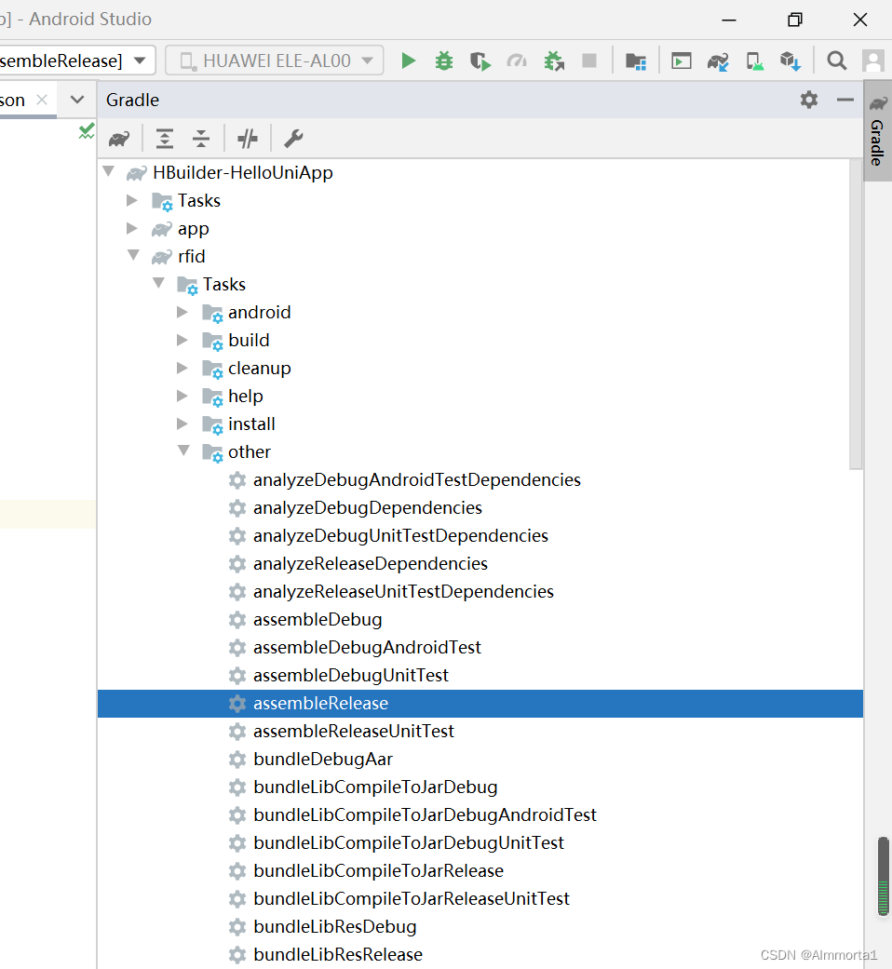892x969 pixels.
Task: Select the bundleDebugAar task
Action: point(323,759)
